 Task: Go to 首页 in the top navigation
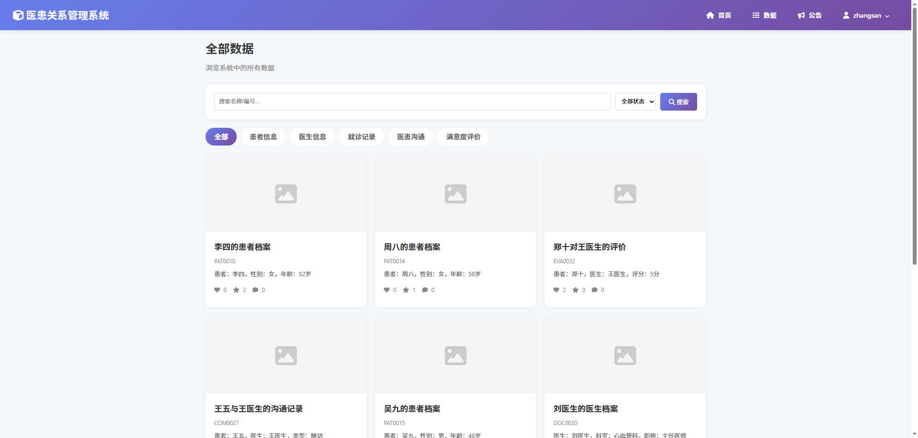(x=719, y=15)
